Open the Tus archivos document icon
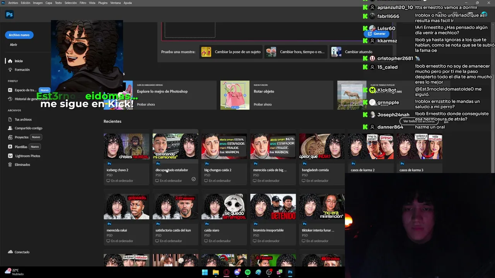The height and width of the screenshot is (278, 495). click(10, 119)
